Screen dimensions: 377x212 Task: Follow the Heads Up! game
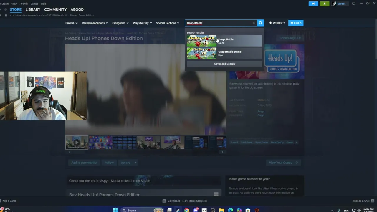tap(109, 163)
